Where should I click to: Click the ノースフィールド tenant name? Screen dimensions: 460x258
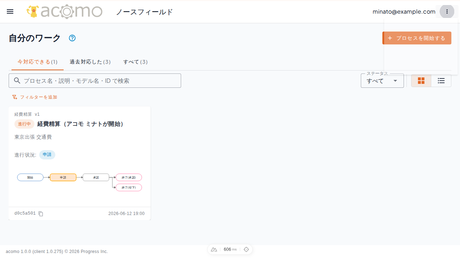(144, 12)
